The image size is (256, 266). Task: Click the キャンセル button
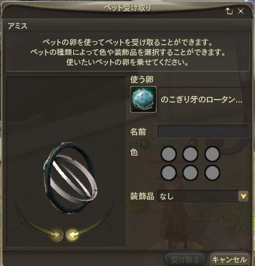(x=229, y=260)
